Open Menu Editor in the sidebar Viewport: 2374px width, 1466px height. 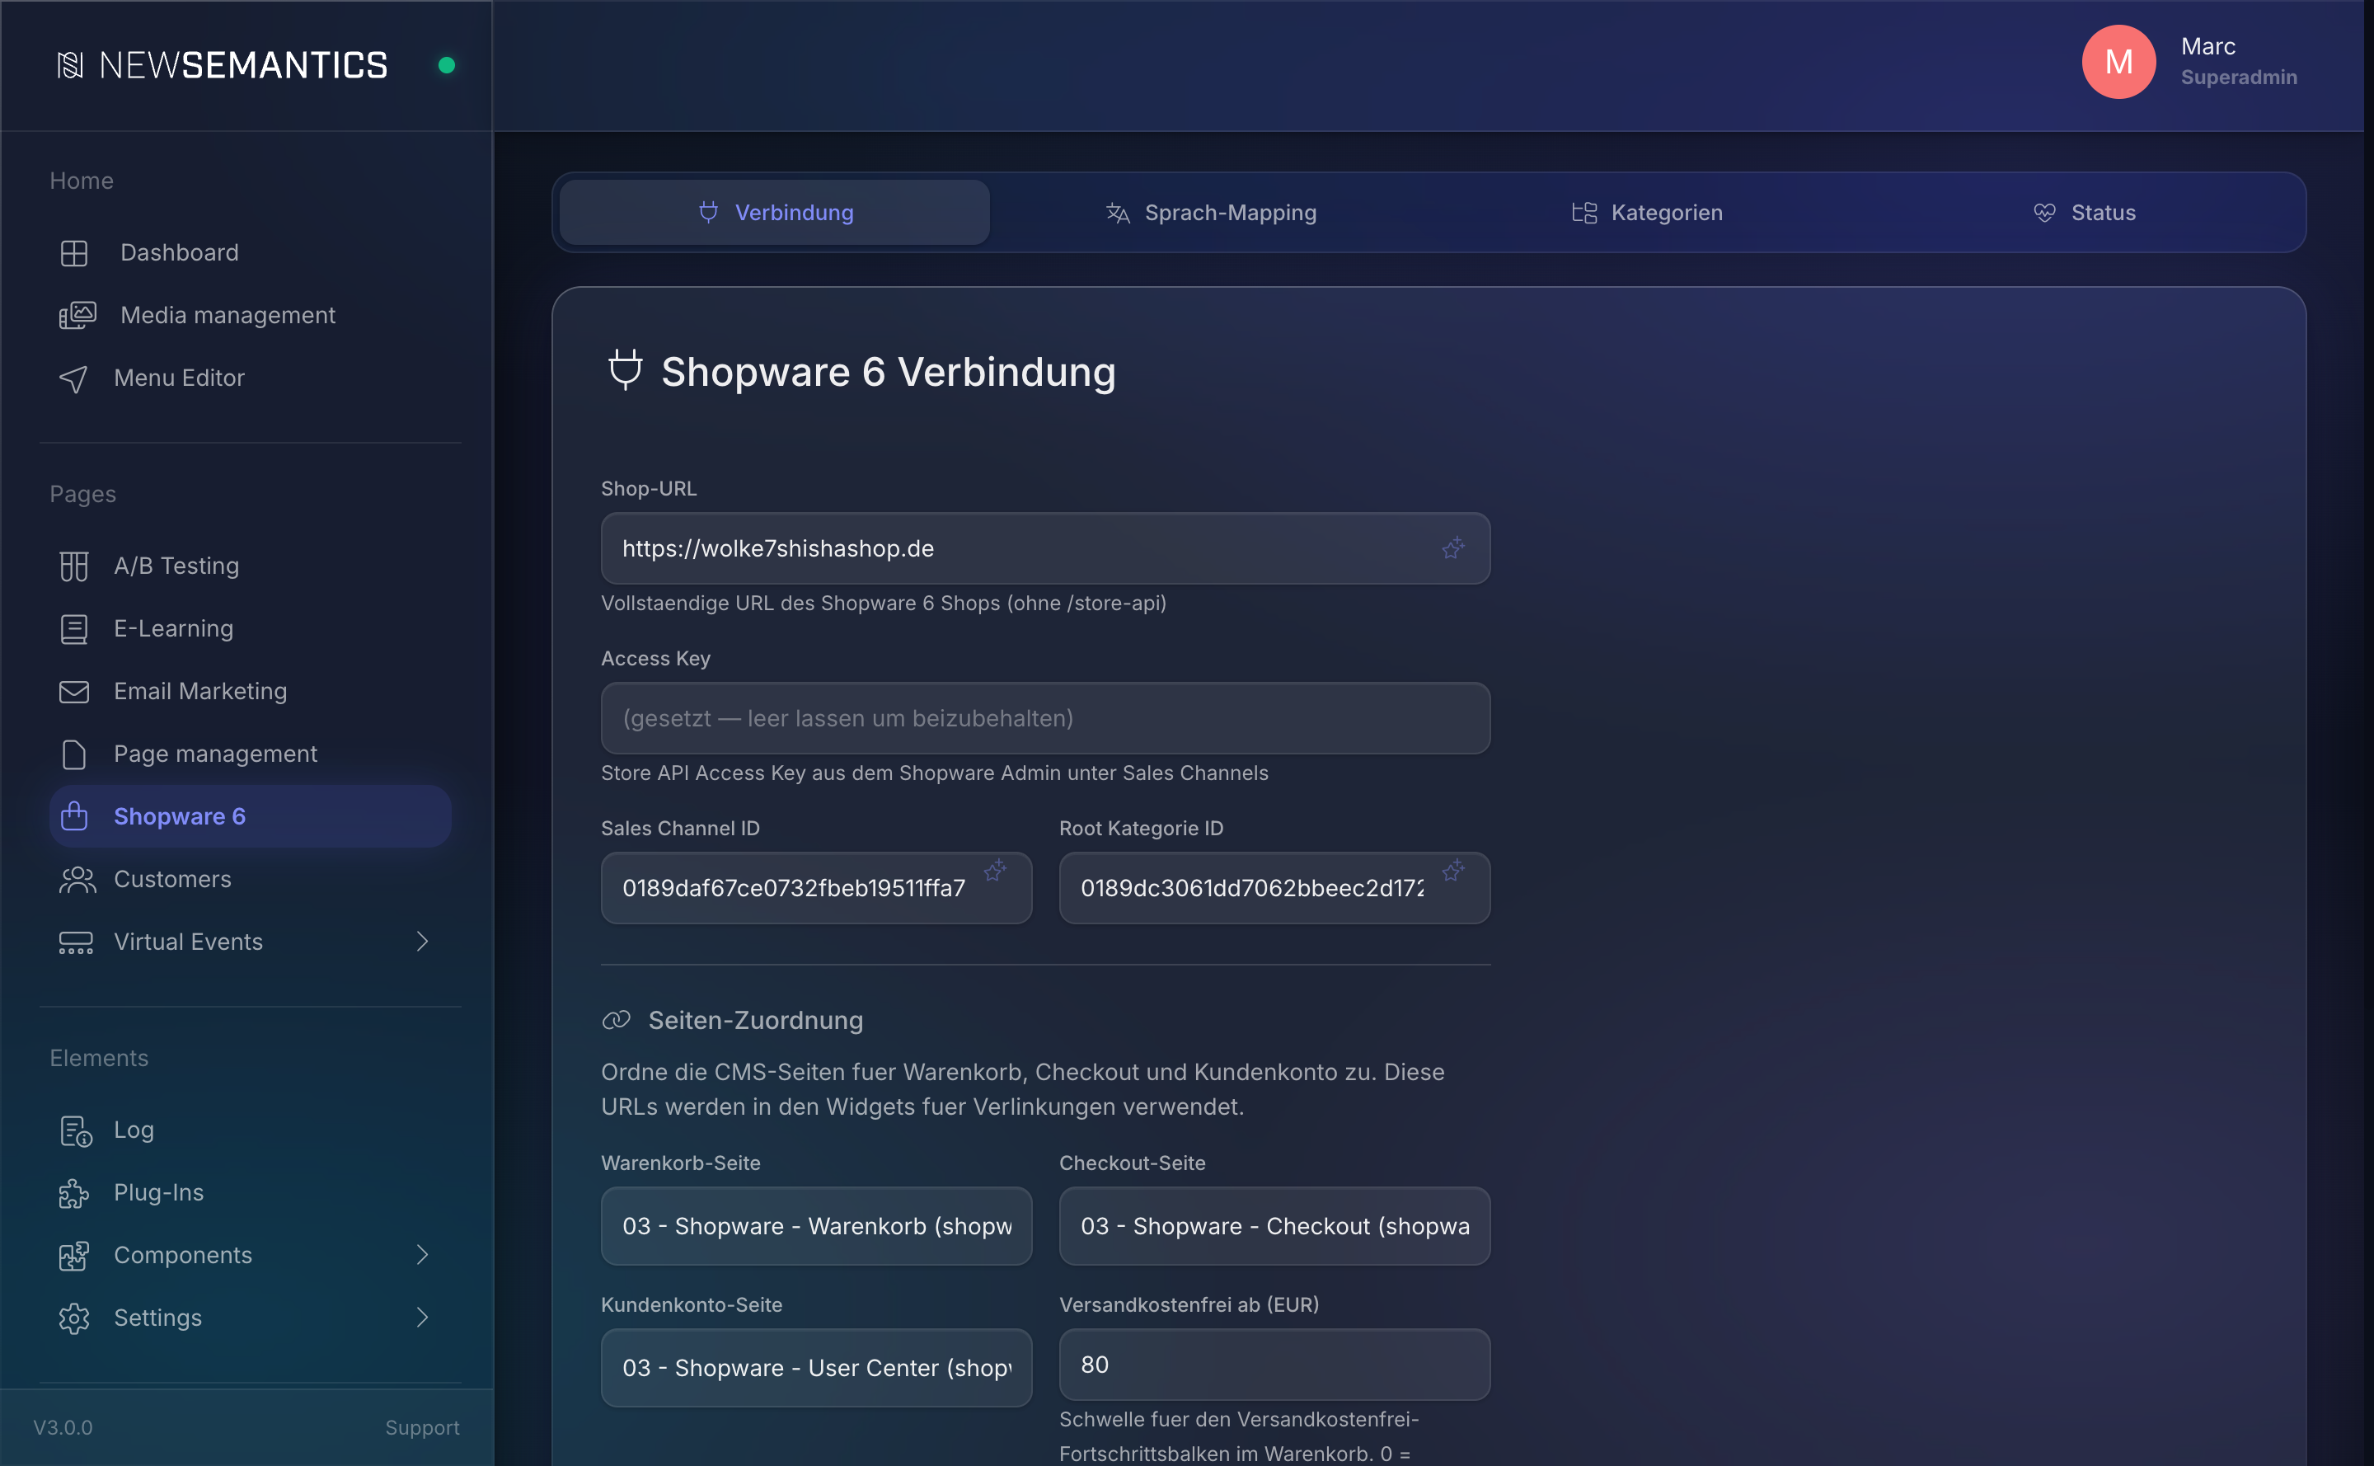pos(250,378)
